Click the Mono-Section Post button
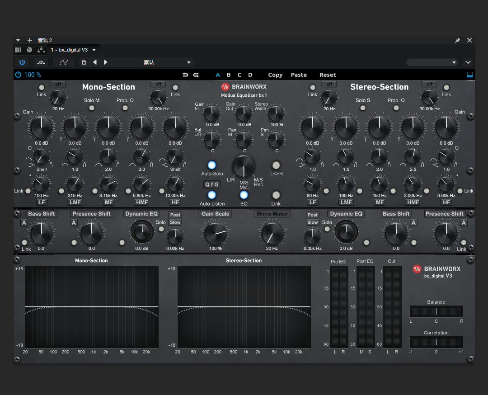Screen dimensions: 488x395 pyautogui.click(x=175, y=215)
